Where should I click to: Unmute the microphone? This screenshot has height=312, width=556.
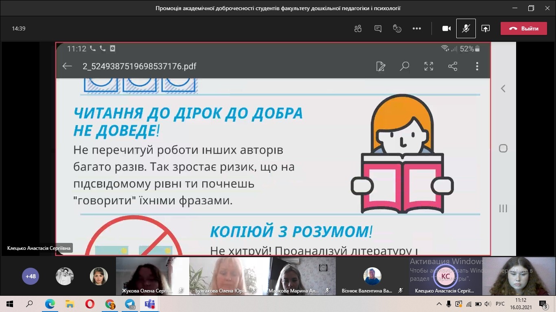click(x=466, y=28)
